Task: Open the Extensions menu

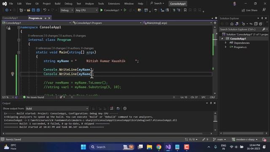Action: coord(114,3)
